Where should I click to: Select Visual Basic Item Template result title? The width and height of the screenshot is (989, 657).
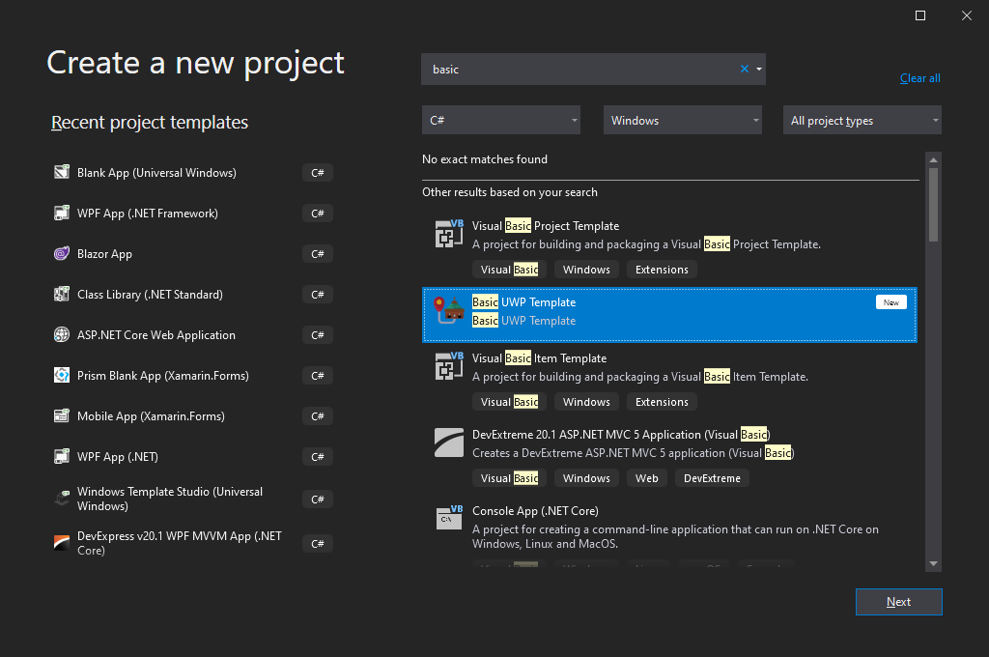point(539,358)
